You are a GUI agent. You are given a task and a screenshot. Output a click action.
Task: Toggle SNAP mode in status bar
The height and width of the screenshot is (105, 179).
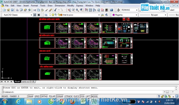[31, 96]
